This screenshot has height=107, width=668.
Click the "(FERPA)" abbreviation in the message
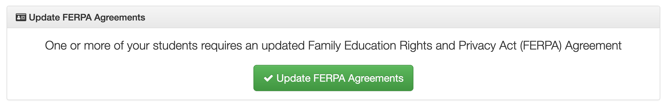coord(541,46)
